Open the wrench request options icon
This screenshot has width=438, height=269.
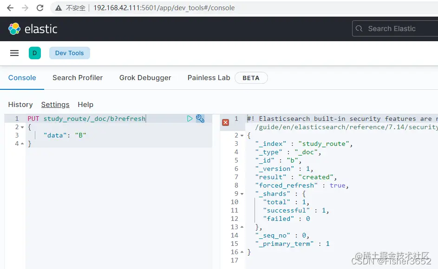coord(200,119)
